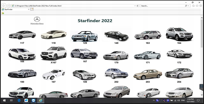Click the scrollbar up arrow
The image size is (204, 104).
202,18
